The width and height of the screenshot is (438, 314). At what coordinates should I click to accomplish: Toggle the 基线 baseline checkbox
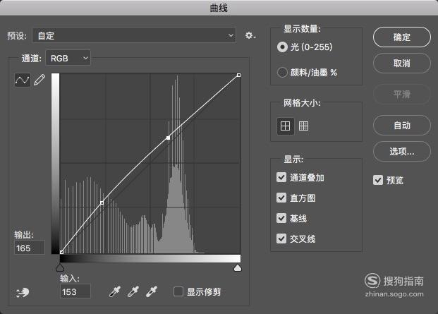click(281, 218)
